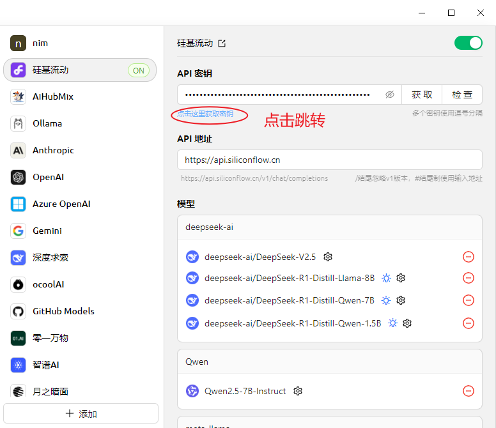Viewport: 496px width, 428px height.
Task: Click reasoning sun icon on DeepSeek-R1-Distill-Qwen-7B
Action: 386,300
